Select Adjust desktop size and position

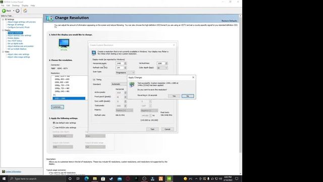21,46
